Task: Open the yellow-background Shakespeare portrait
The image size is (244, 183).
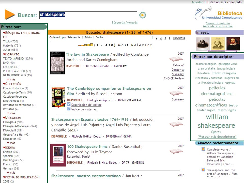Action: tap(218, 44)
